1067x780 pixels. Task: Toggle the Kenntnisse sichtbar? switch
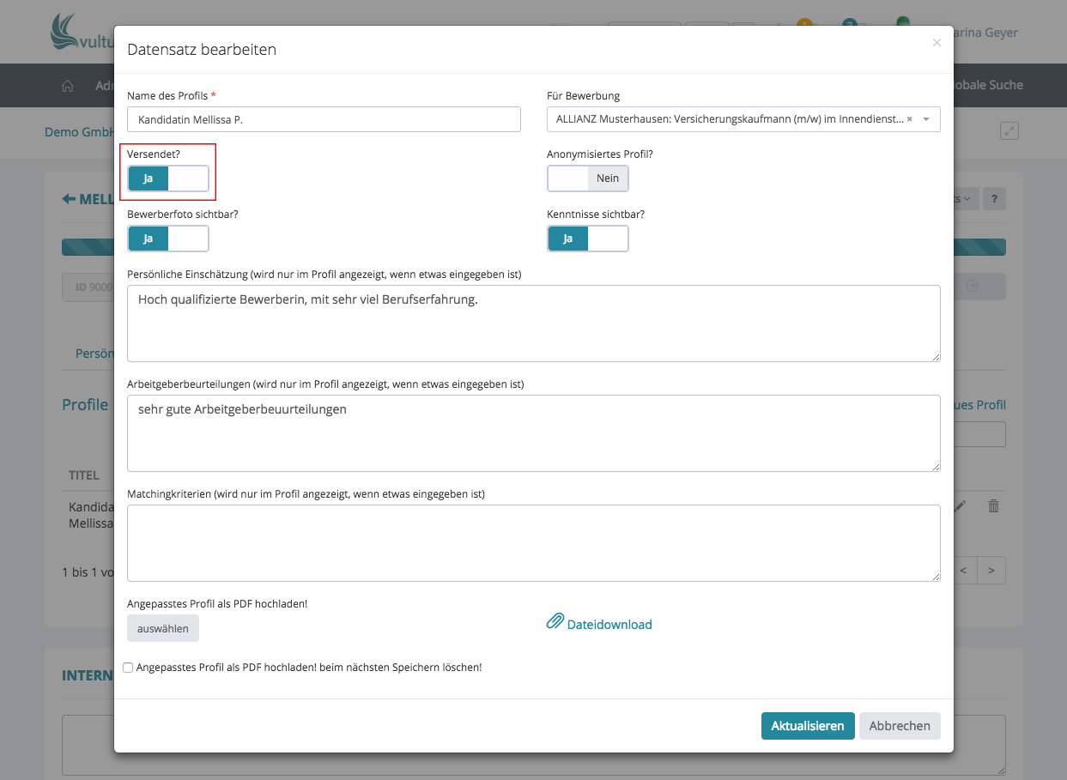click(588, 239)
